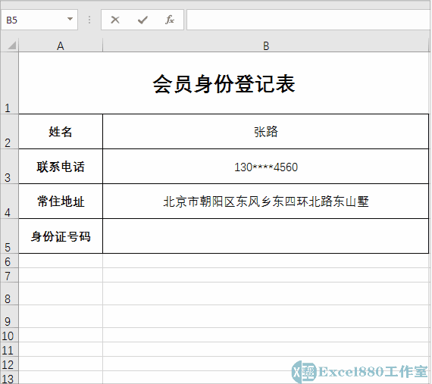Select the 姓名 label cell
This screenshot has width=432, height=384.
(61, 132)
